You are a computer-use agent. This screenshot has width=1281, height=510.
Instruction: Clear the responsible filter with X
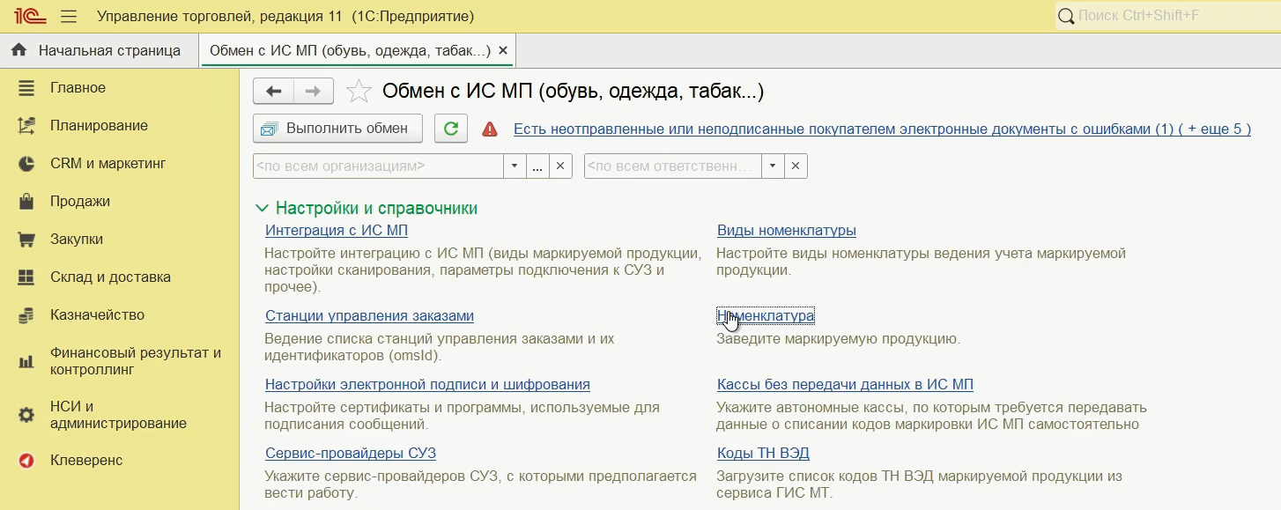point(796,166)
